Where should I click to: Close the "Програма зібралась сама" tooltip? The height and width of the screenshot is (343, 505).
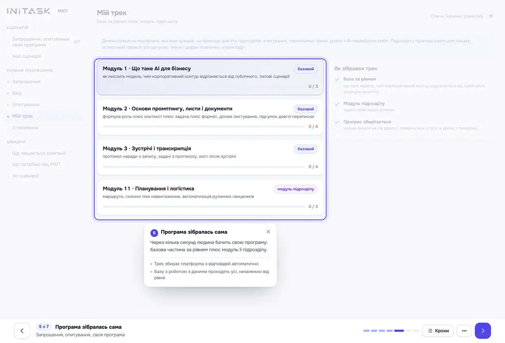[268, 232]
